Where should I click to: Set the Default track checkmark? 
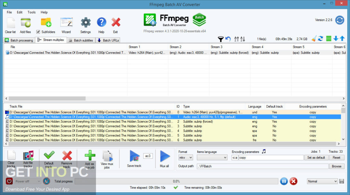(x=49, y=155)
